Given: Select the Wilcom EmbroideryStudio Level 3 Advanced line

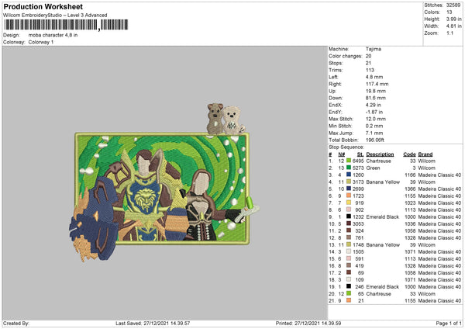Looking at the screenshot, I should [55, 16].
